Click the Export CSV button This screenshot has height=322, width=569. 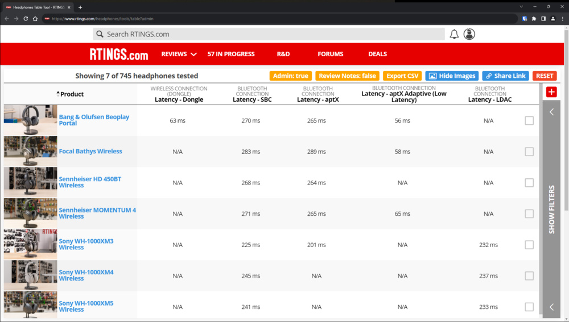[402, 76]
